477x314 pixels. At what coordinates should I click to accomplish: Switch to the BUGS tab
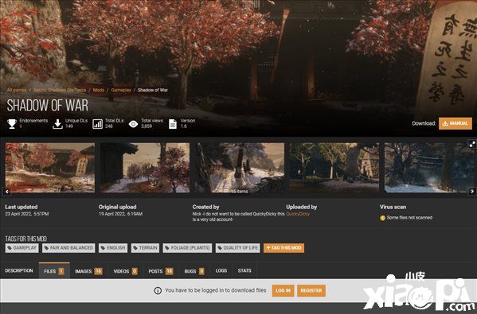[x=194, y=271]
